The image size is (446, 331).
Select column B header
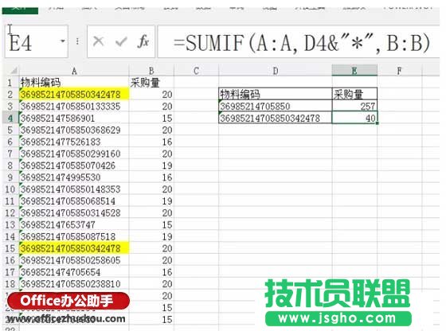pyautogui.click(x=151, y=71)
